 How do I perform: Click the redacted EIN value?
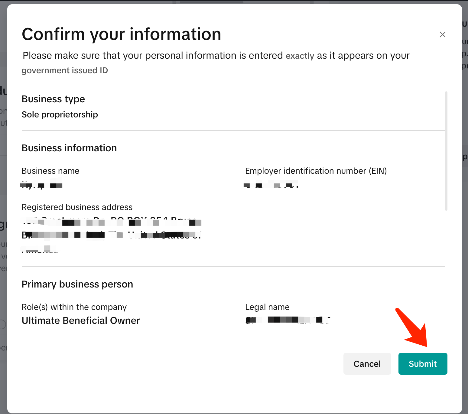click(x=271, y=185)
